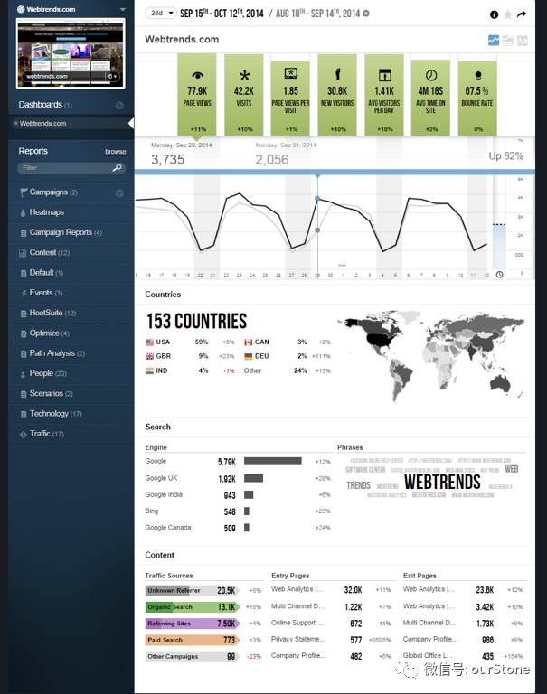Select the New Visitors metric tile
547x694 pixels.
tap(337, 94)
